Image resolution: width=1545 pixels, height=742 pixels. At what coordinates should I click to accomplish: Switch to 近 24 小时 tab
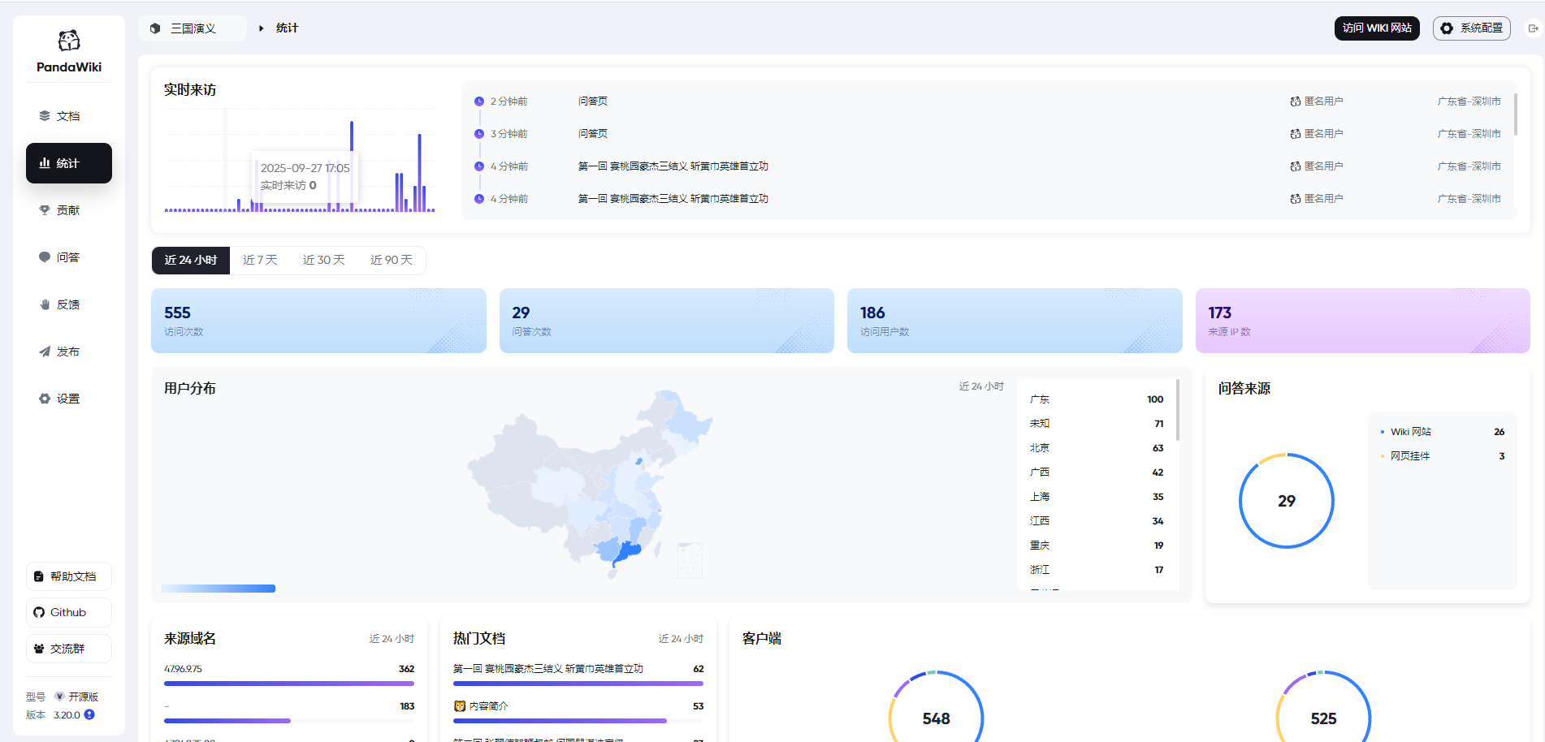(191, 260)
